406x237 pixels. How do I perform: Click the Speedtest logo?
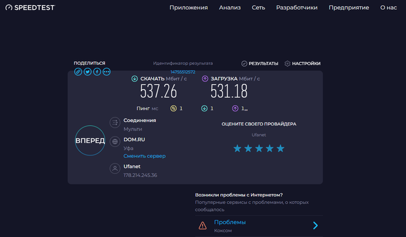click(x=30, y=8)
